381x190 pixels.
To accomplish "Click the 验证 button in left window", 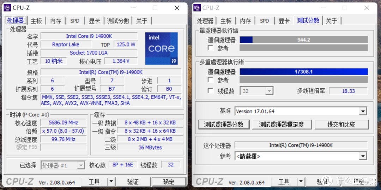I will click(x=133, y=182).
